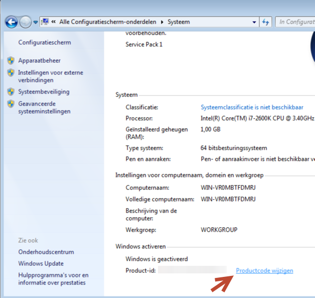
Task: Click Computernaam value 'WIN-VR0MBTFDMRJ'
Action: 228,188
